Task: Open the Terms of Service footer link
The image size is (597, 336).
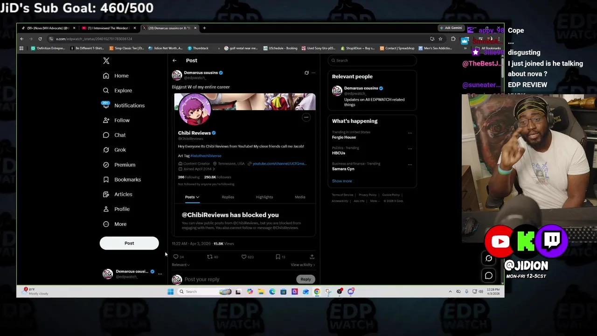Action: [342, 195]
